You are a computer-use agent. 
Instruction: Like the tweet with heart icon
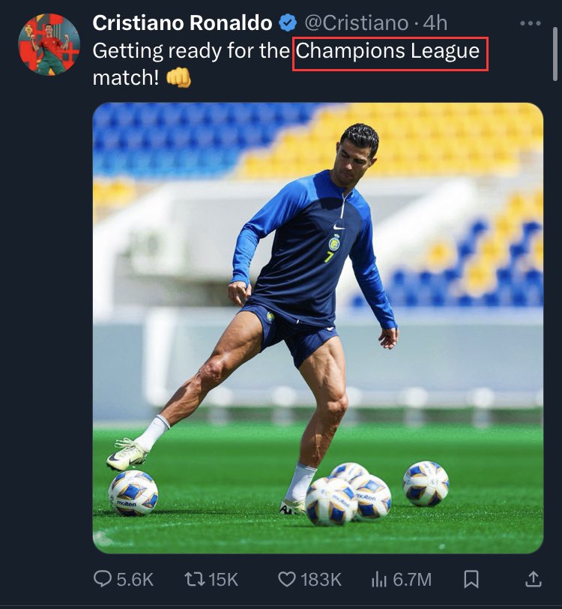287,580
